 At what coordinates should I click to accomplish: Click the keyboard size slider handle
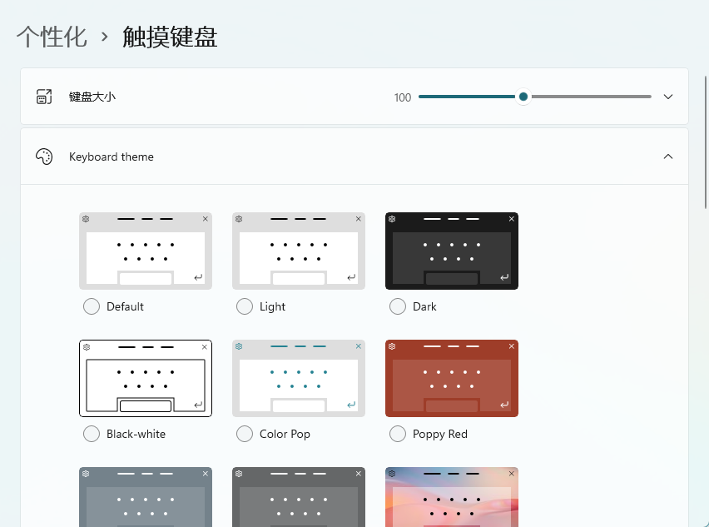523,97
